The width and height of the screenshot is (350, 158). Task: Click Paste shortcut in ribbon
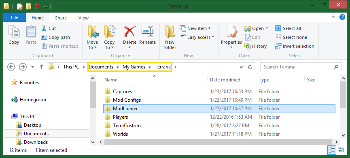pyautogui.click(x=60, y=46)
